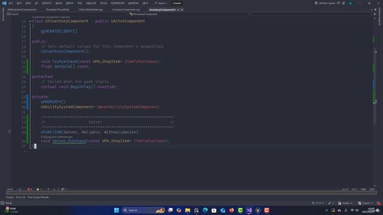Viewport: 383px width, 215px height.
Task: Open Firefox from taskbar
Action: tap(232, 210)
